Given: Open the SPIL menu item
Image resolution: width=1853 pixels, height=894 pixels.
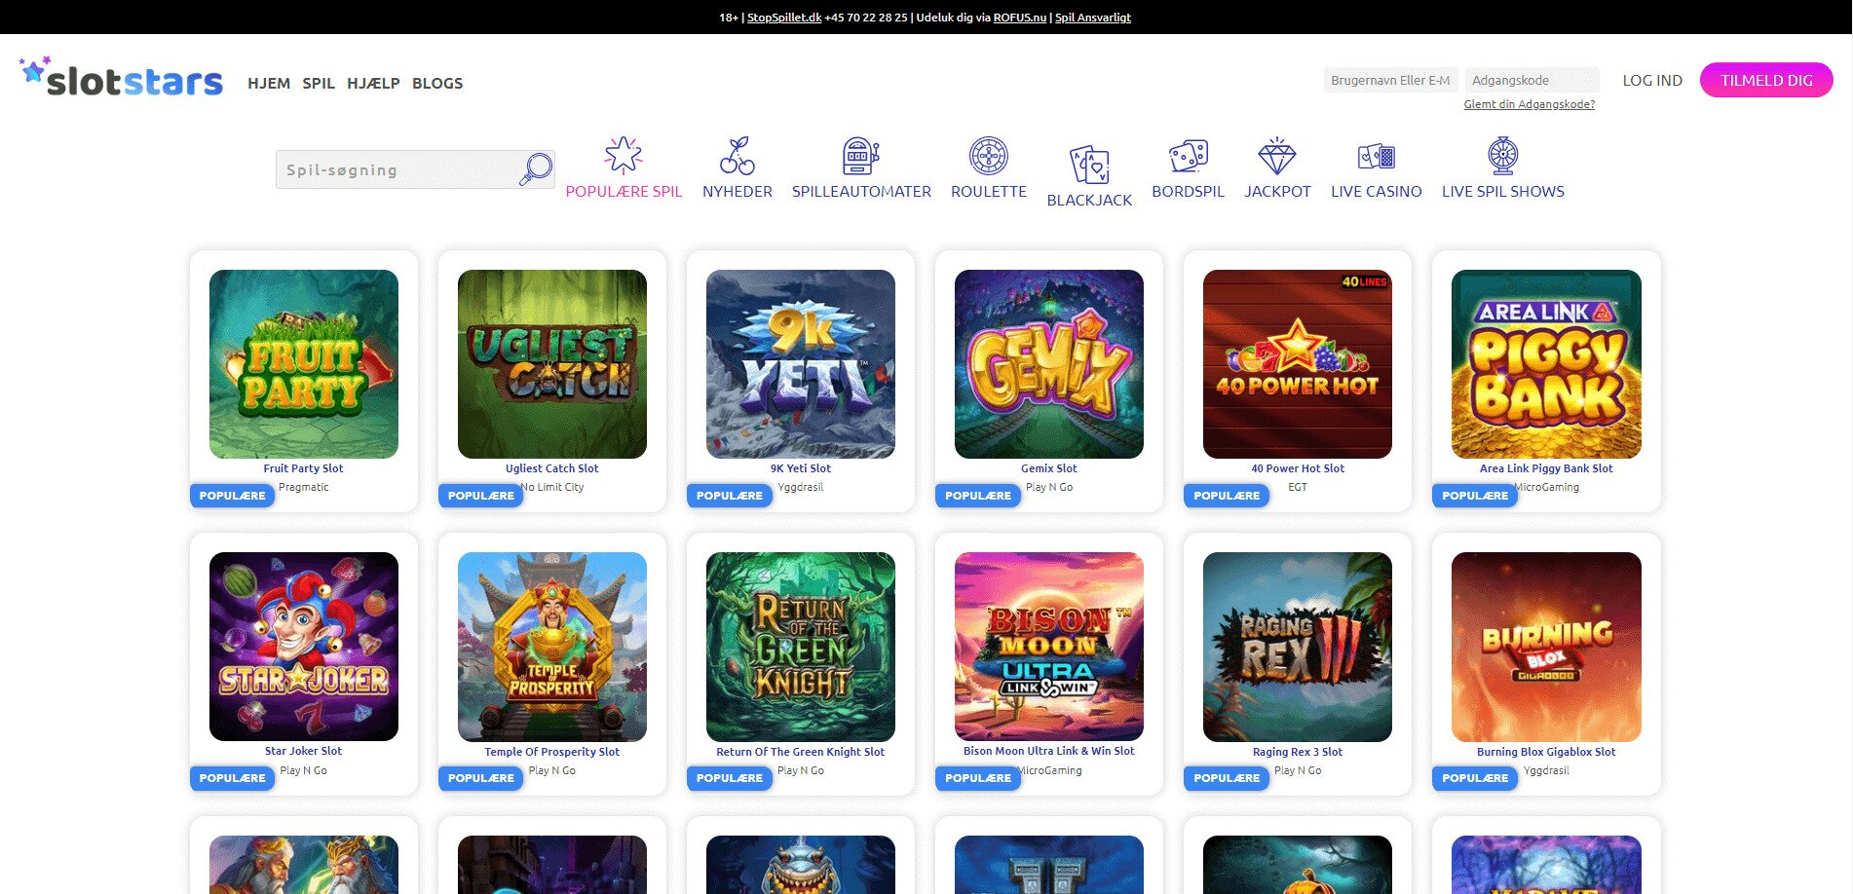Looking at the screenshot, I should pos(319,83).
